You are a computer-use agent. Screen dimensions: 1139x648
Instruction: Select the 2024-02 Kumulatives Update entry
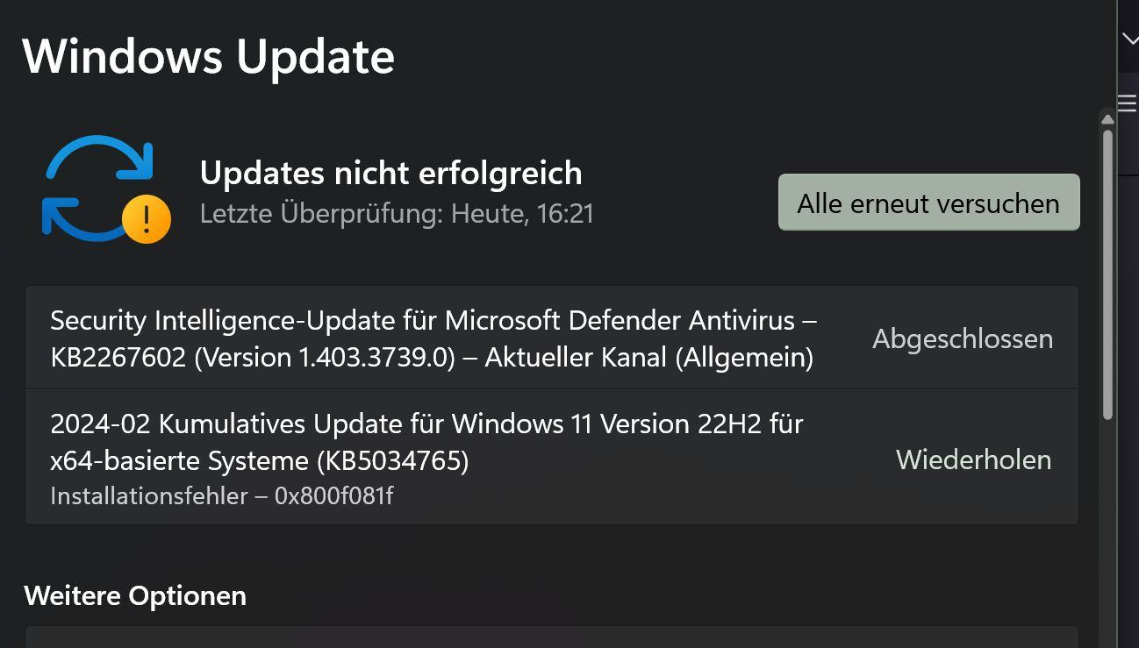coord(551,457)
